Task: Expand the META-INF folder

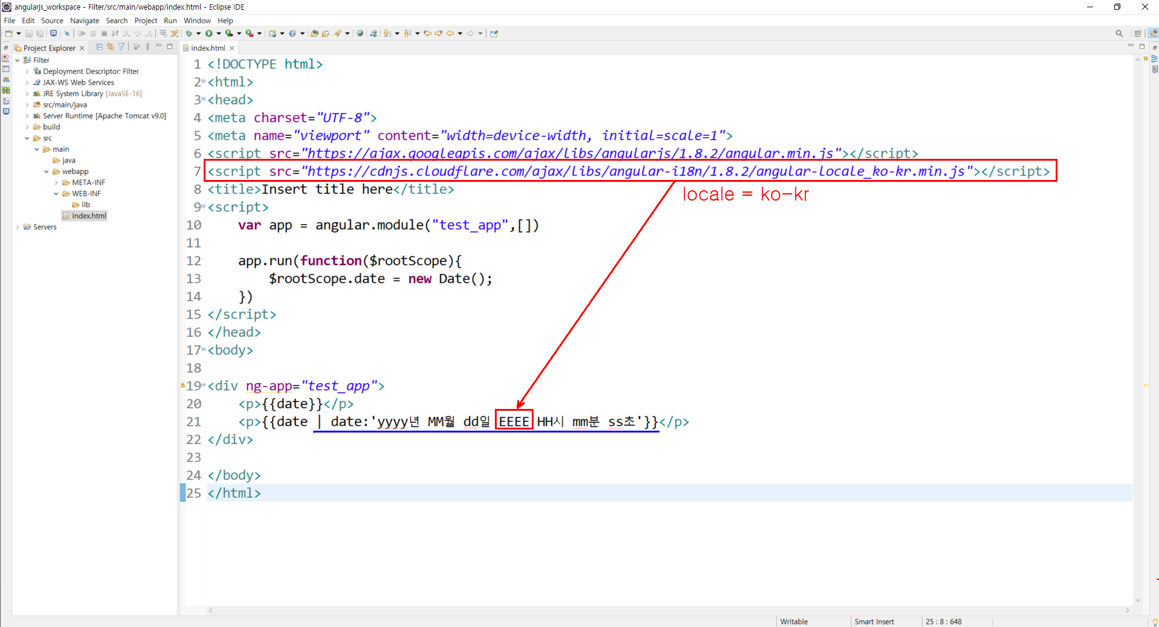Action: pos(56,182)
